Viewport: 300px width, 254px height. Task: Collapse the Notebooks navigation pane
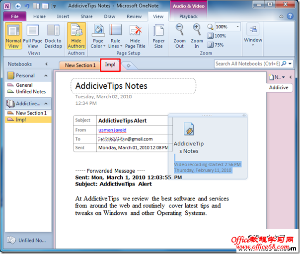tap(47, 64)
